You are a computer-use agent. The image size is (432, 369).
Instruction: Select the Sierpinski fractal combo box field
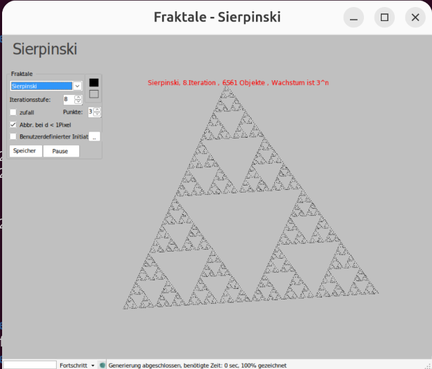click(41, 86)
